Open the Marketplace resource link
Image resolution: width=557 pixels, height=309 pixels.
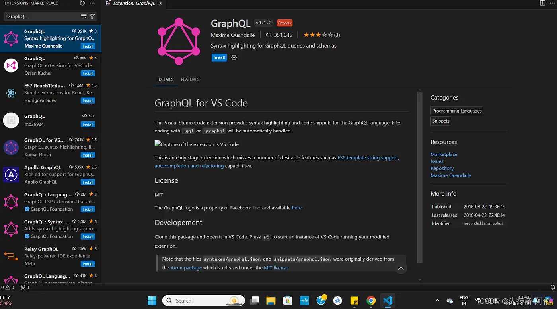click(x=444, y=154)
